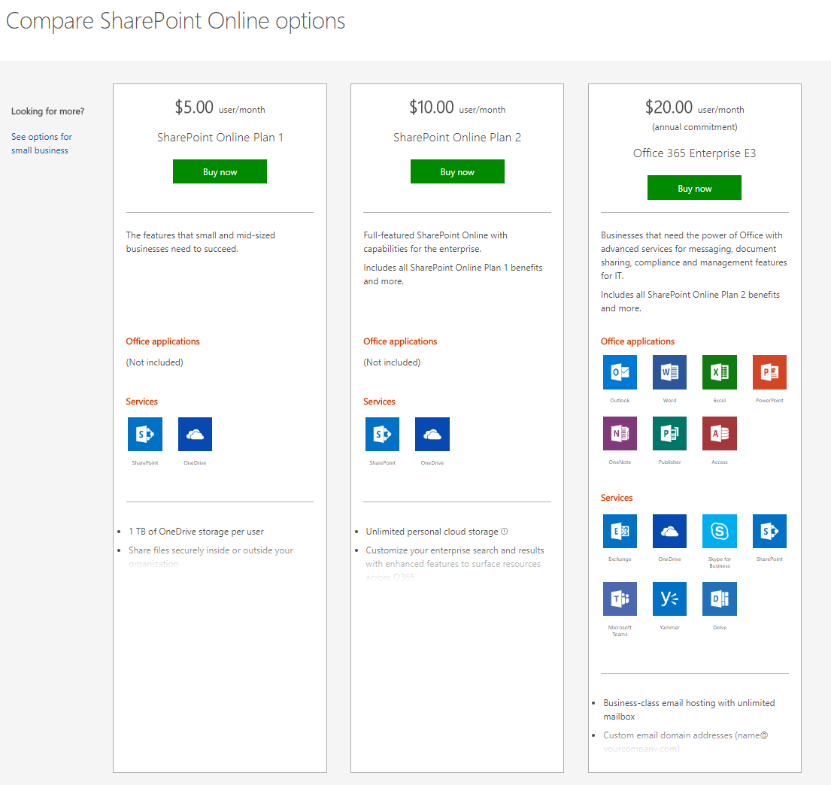Image resolution: width=831 pixels, height=785 pixels.
Task: Click the small and mid-sized businesses description
Action: pyautogui.click(x=200, y=242)
